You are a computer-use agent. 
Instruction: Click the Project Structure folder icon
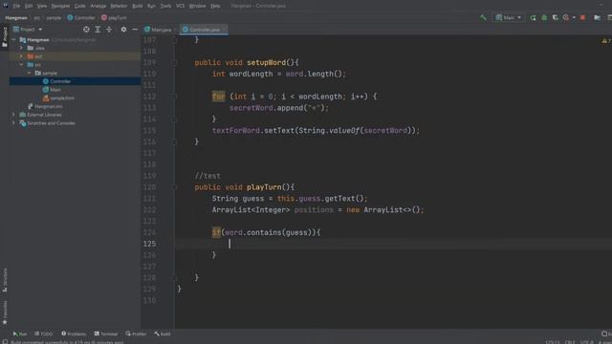coord(597,17)
